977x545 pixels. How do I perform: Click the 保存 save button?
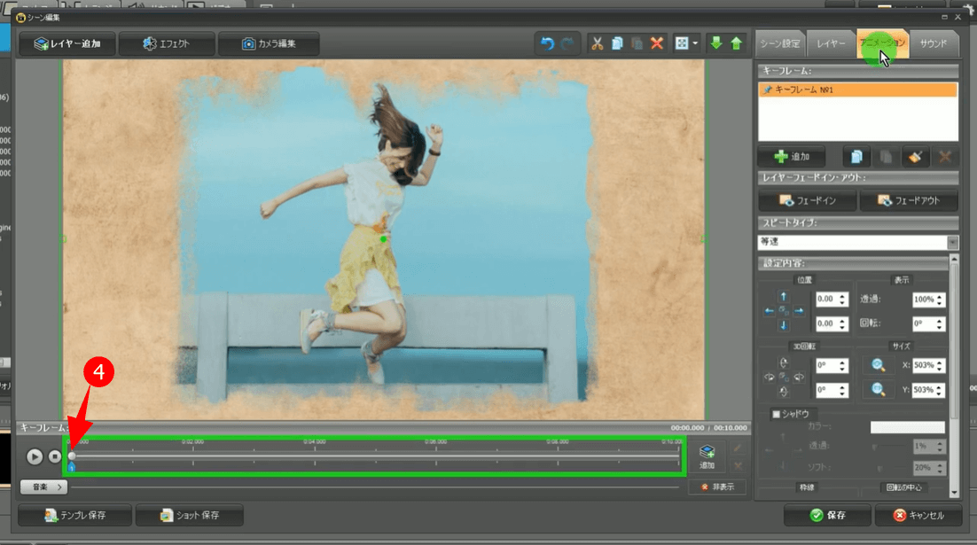coord(826,515)
